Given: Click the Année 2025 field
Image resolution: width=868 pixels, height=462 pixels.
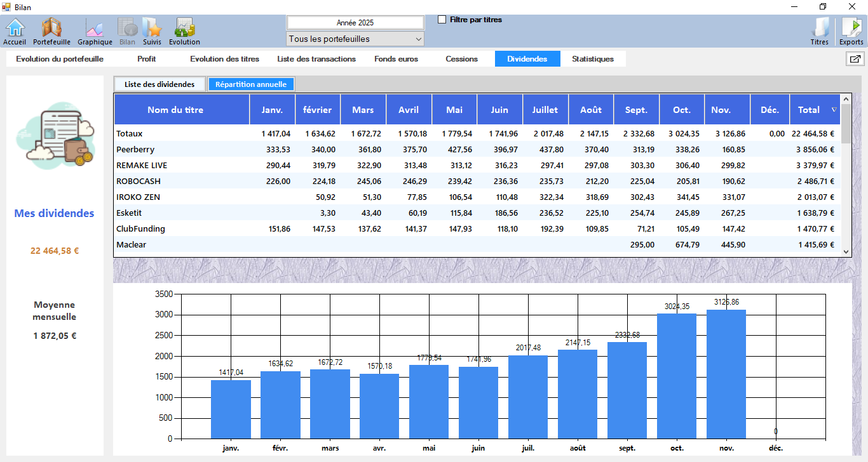Looking at the screenshot, I should [x=355, y=22].
